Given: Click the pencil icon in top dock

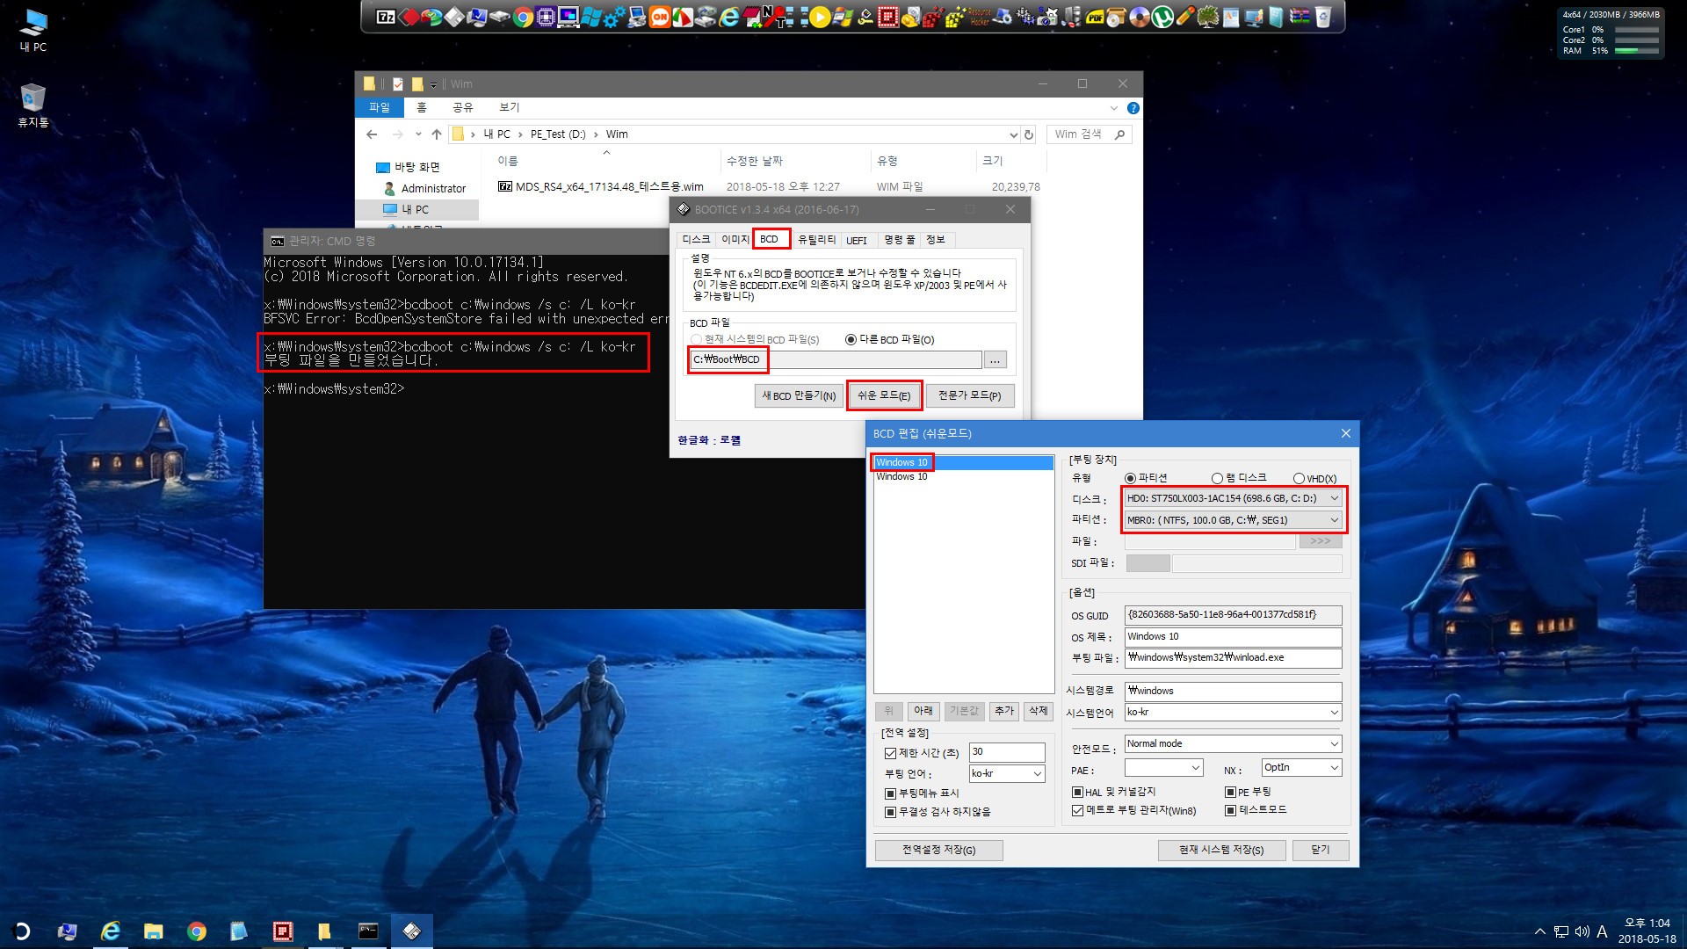Looking at the screenshot, I should tap(1185, 17).
